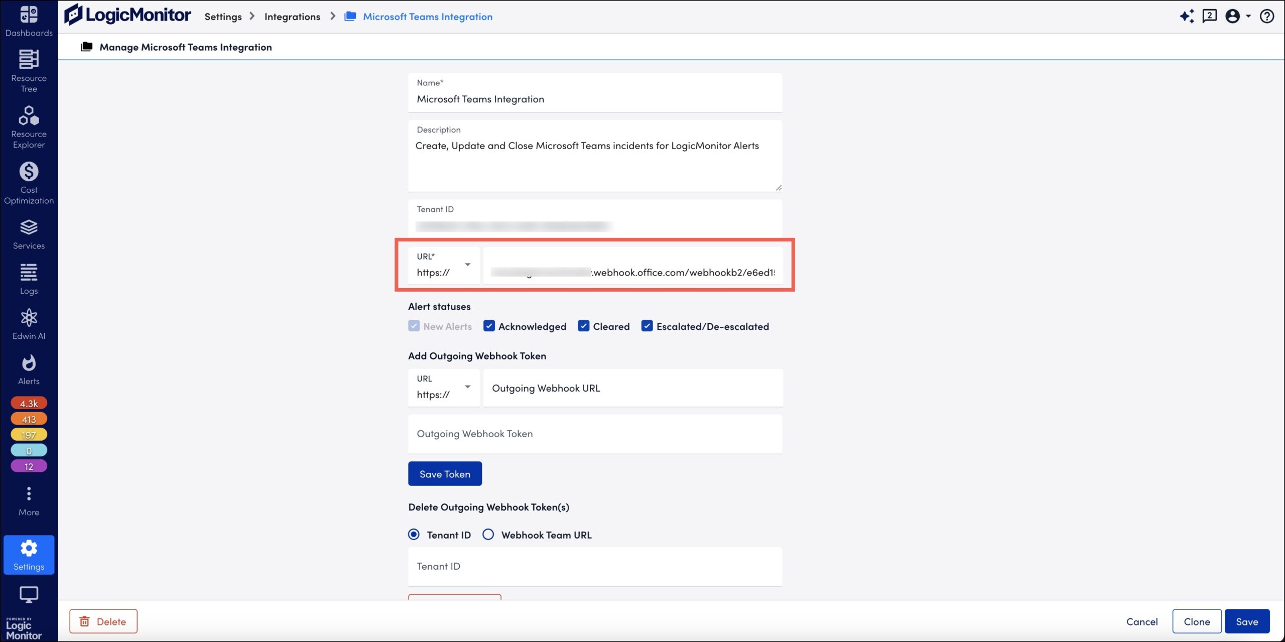This screenshot has width=1285, height=642.
Task: Click the Outgoing Webhook URL field
Action: pos(633,388)
